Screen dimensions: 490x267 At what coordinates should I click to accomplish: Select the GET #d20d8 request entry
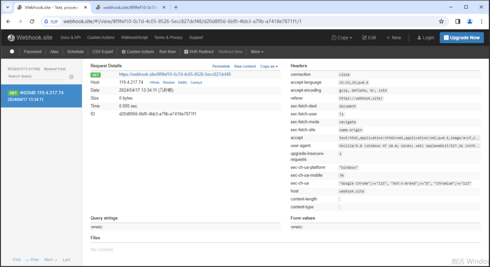click(41, 96)
